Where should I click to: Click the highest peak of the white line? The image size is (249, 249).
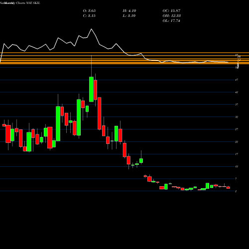91,29
